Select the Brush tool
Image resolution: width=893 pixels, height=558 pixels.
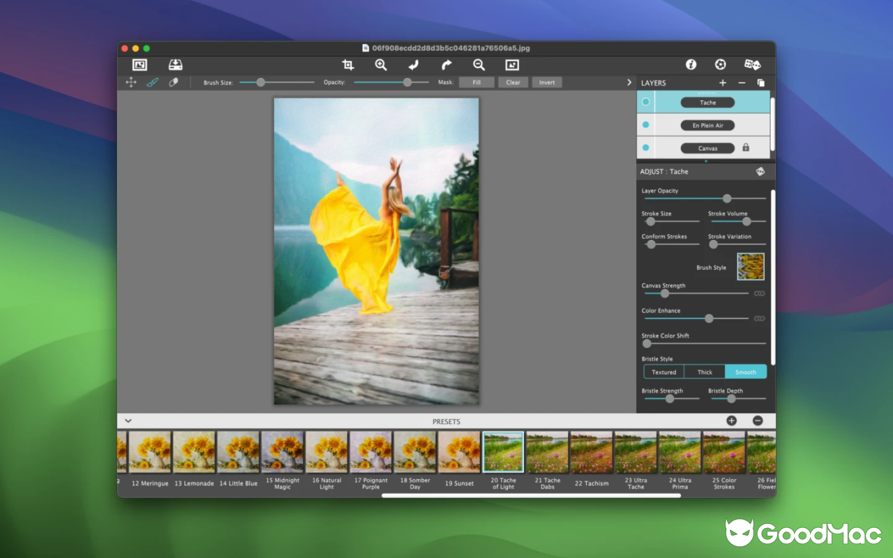[153, 82]
